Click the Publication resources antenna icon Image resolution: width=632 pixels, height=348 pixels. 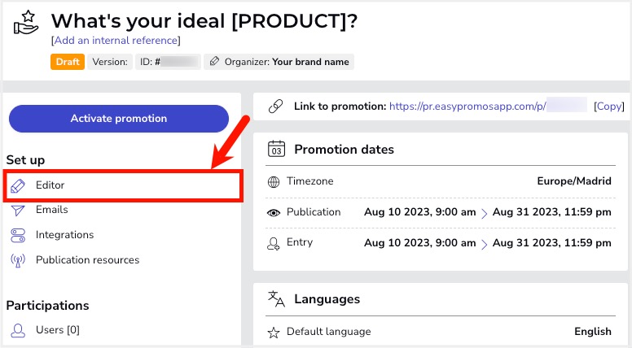click(x=18, y=261)
